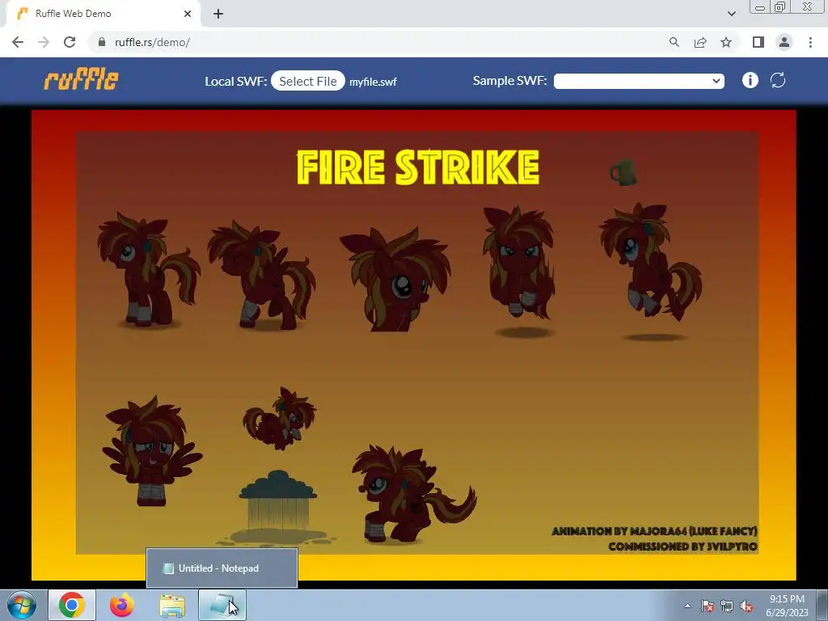This screenshot has width=828, height=621.
Task: Expand the tab search chevron
Action: [x=731, y=14]
